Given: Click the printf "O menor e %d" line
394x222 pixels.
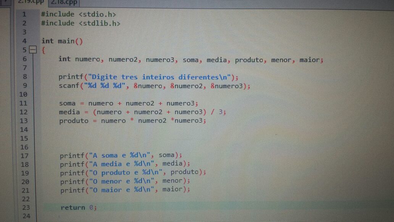Looking at the screenshot, I should pyautogui.click(x=125, y=181).
